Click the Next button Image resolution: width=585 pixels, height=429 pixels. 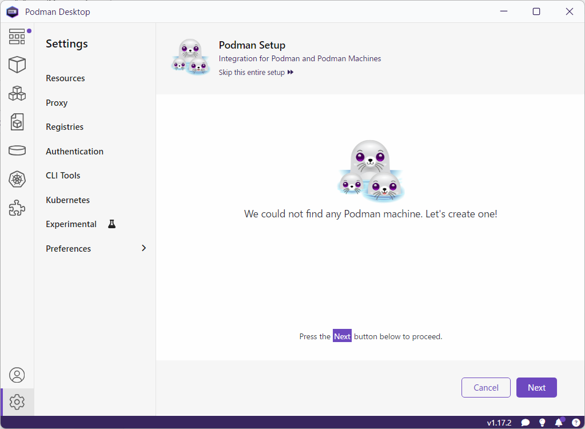click(536, 388)
